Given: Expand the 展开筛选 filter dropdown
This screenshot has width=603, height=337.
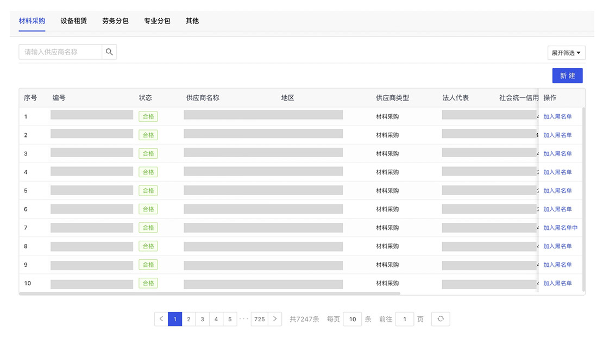Looking at the screenshot, I should (x=566, y=53).
